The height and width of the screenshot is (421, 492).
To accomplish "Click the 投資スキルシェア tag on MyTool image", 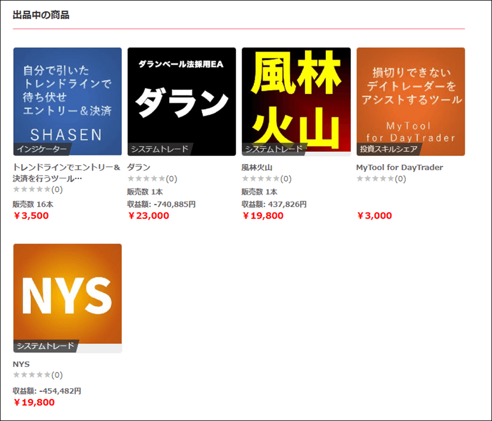I will pyautogui.click(x=389, y=149).
